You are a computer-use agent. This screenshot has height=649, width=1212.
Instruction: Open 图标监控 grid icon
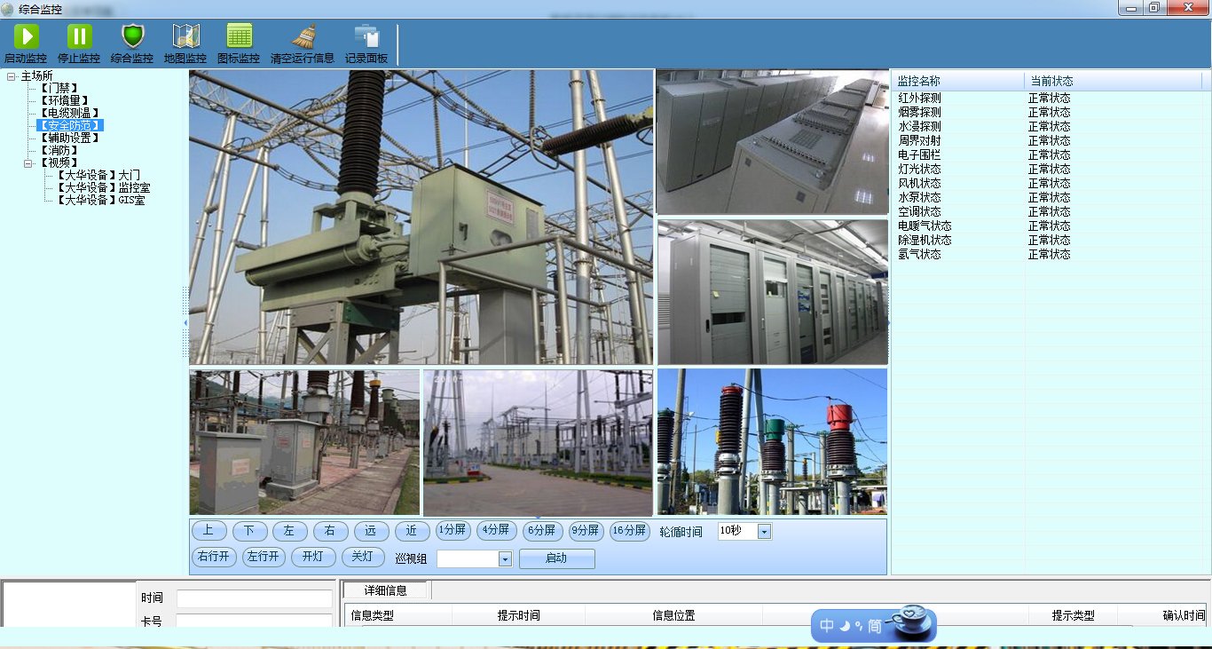click(x=240, y=36)
